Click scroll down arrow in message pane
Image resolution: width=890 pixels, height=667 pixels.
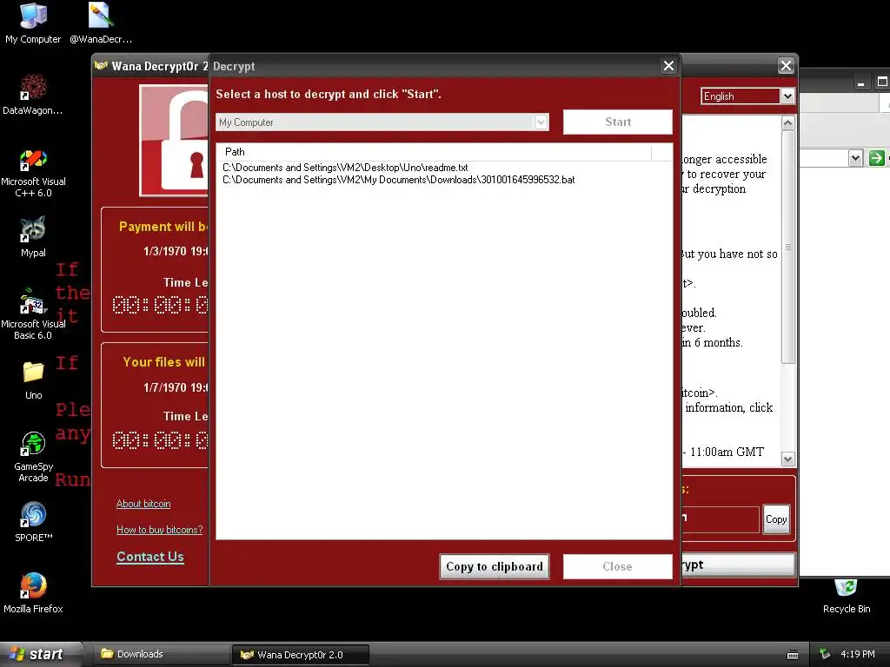click(x=787, y=459)
